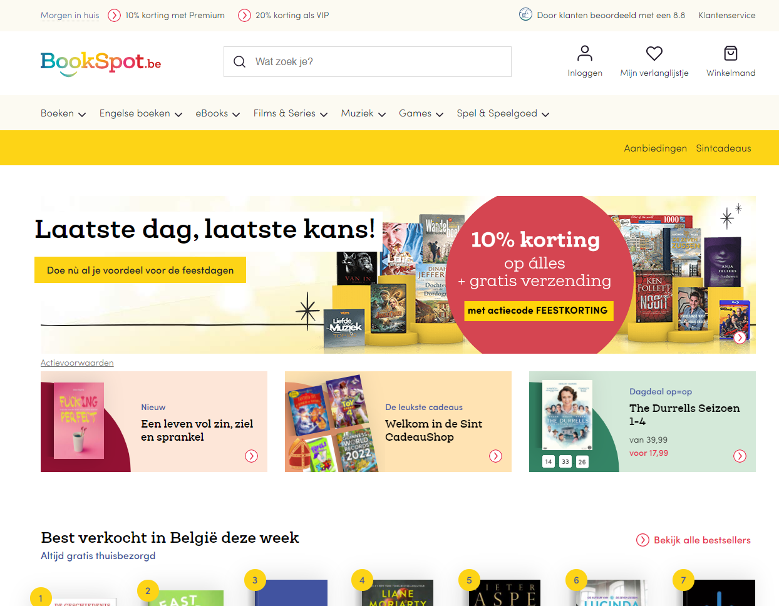Viewport: 779px width, 606px height.
Task: Click arrow icon beside 10% korting met Premium
Action: coord(114,15)
